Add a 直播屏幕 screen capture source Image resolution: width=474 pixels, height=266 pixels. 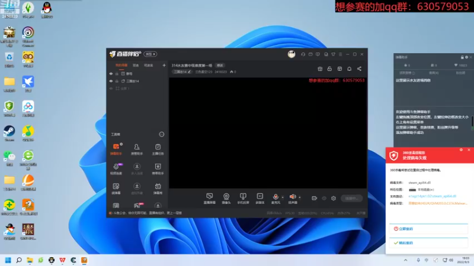click(x=210, y=199)
